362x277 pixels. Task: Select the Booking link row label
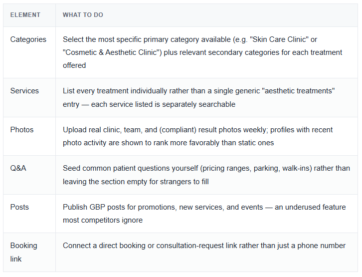pyautogui.click(x=24, y=252)
